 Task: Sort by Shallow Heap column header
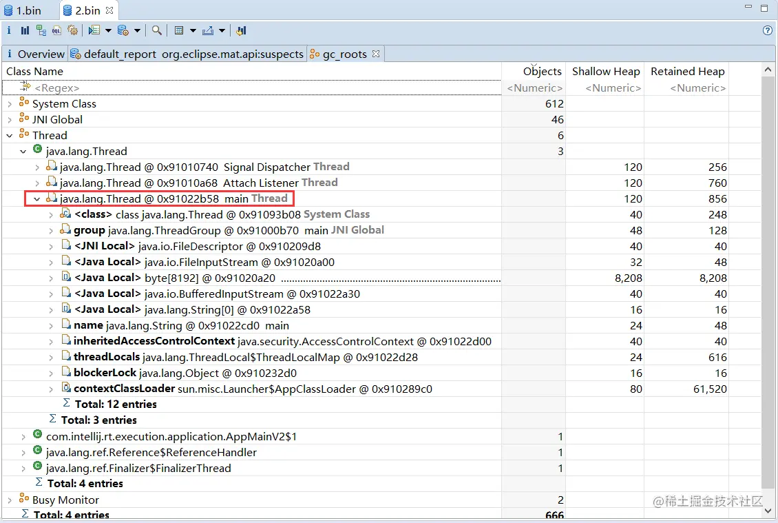(604, 72)
